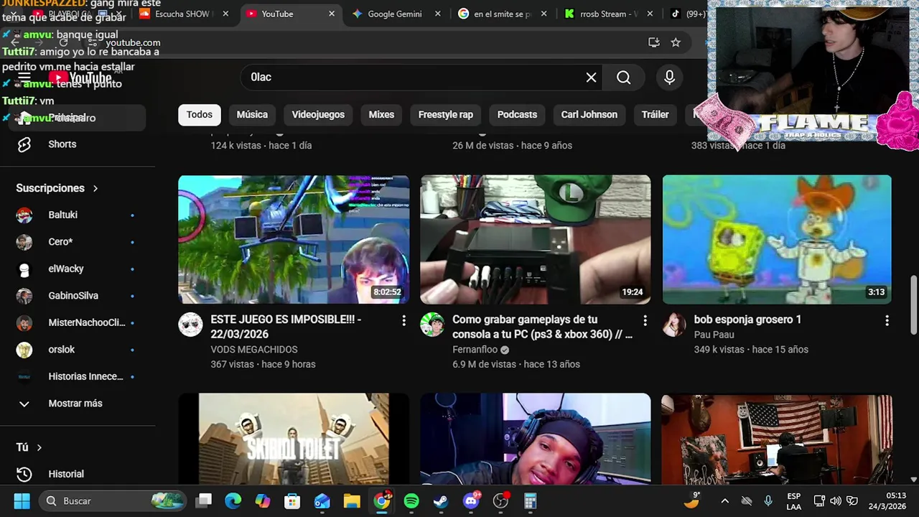Open bob esponja grosero 1 thumbnail
Screen dimensions: 919x517
pos(777,239)
